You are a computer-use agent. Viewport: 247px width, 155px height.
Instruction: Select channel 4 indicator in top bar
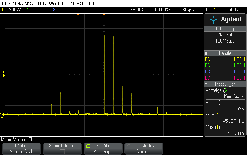click(80, 10)
